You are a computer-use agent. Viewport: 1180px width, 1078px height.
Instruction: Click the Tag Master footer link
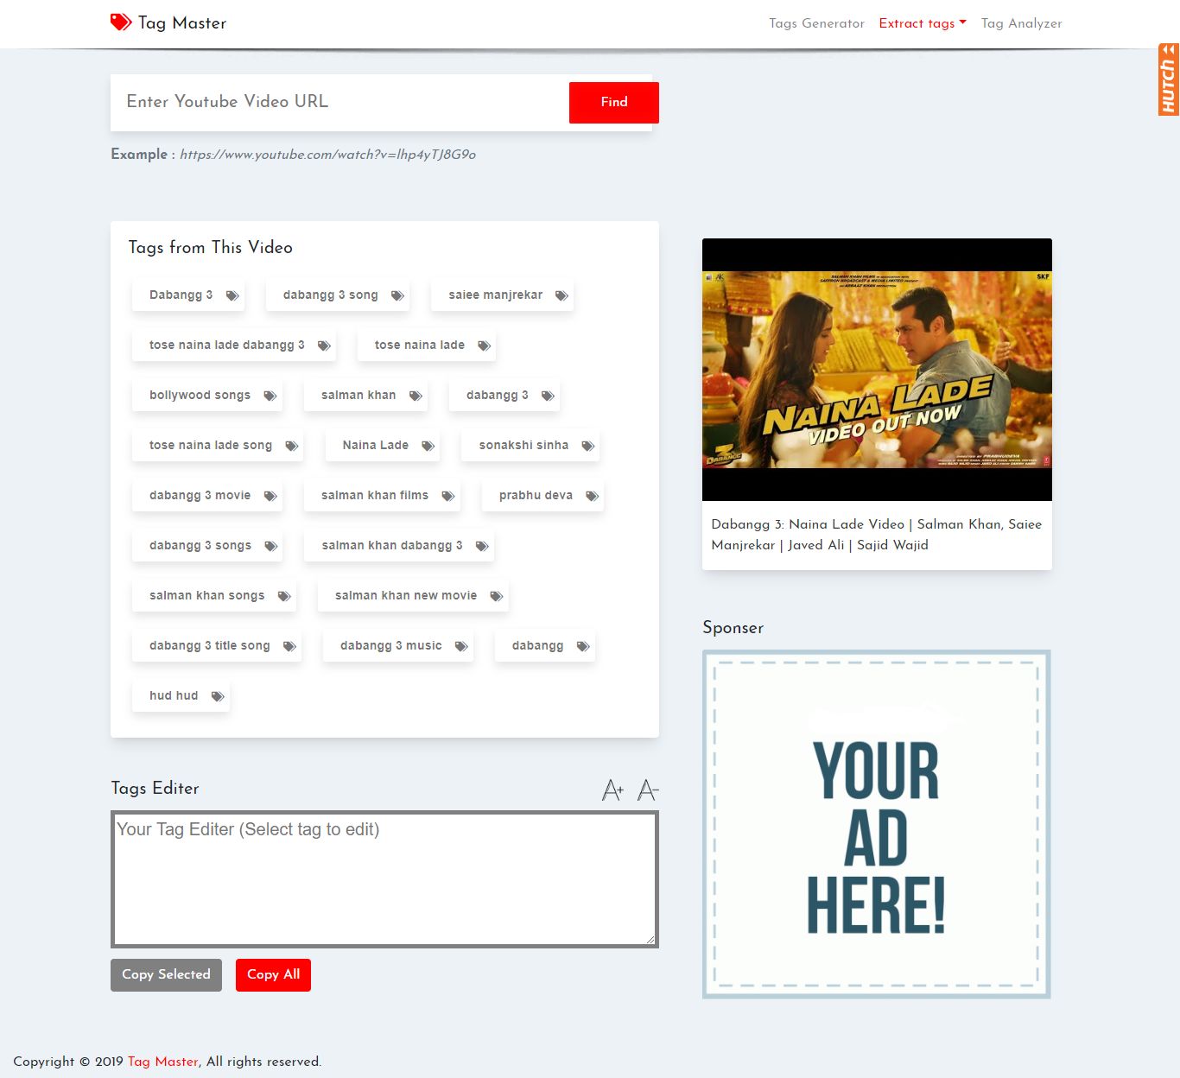pyautogui.click(x=163, y=1062)
